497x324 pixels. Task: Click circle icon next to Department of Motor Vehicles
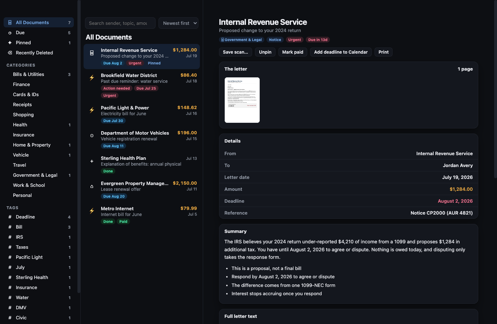tap(92, 136)
